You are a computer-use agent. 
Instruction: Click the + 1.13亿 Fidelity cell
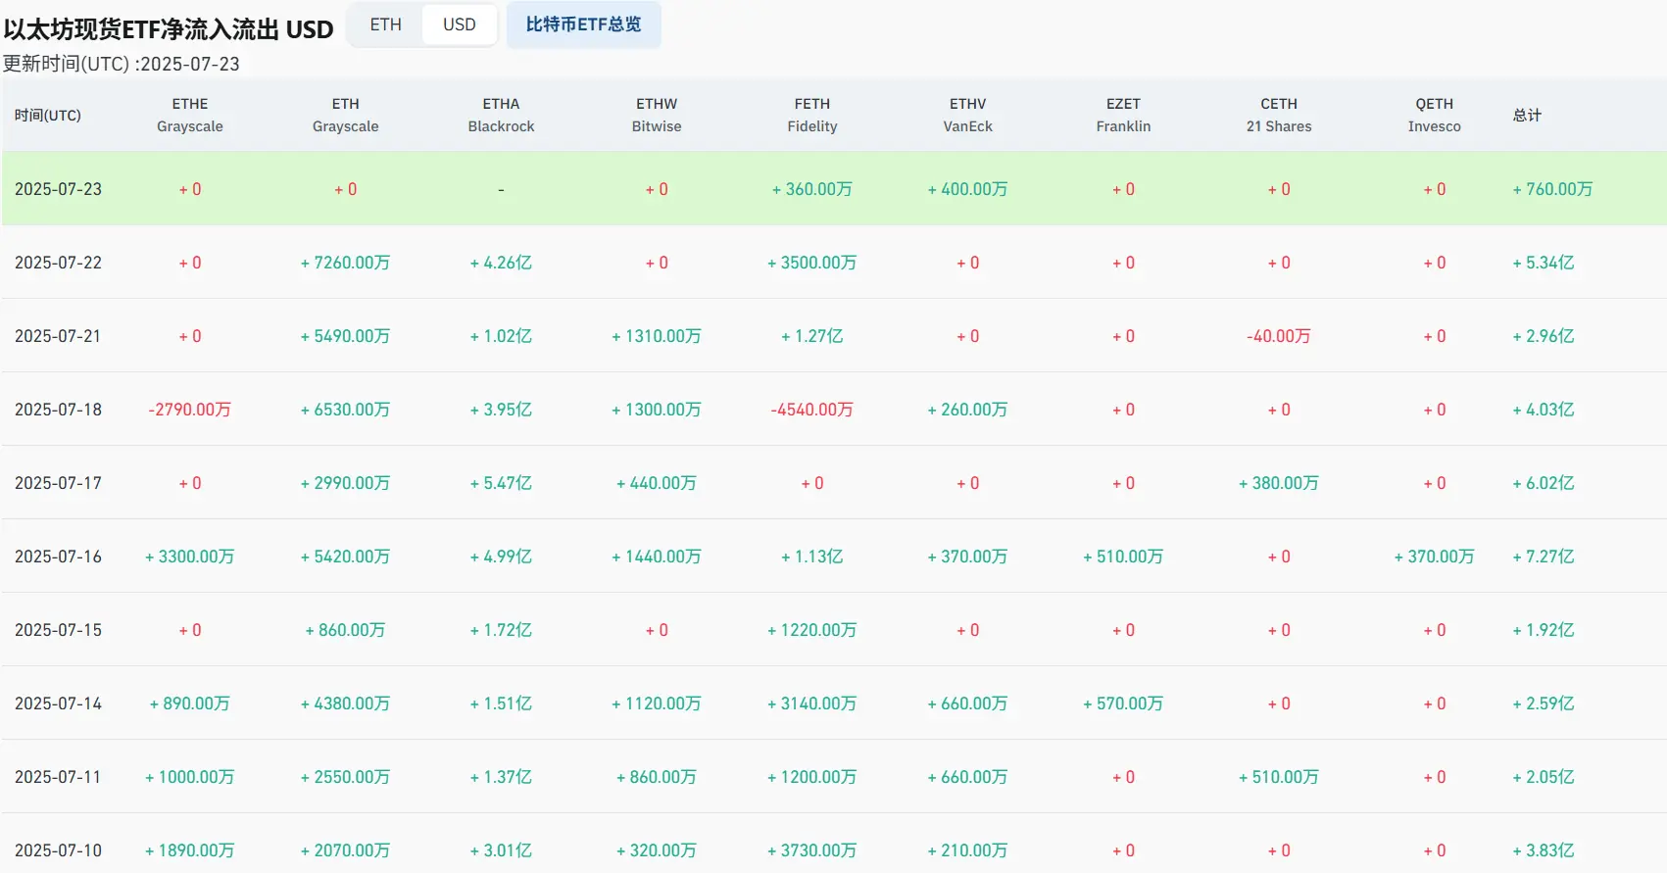[812, 557]
